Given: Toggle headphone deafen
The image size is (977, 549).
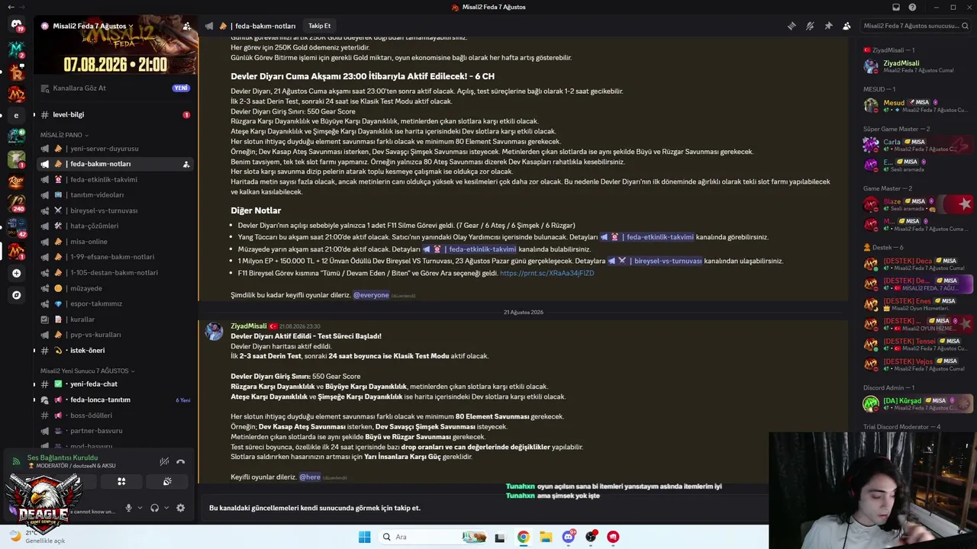Looking at the screenshot, I should coord(154,508).
